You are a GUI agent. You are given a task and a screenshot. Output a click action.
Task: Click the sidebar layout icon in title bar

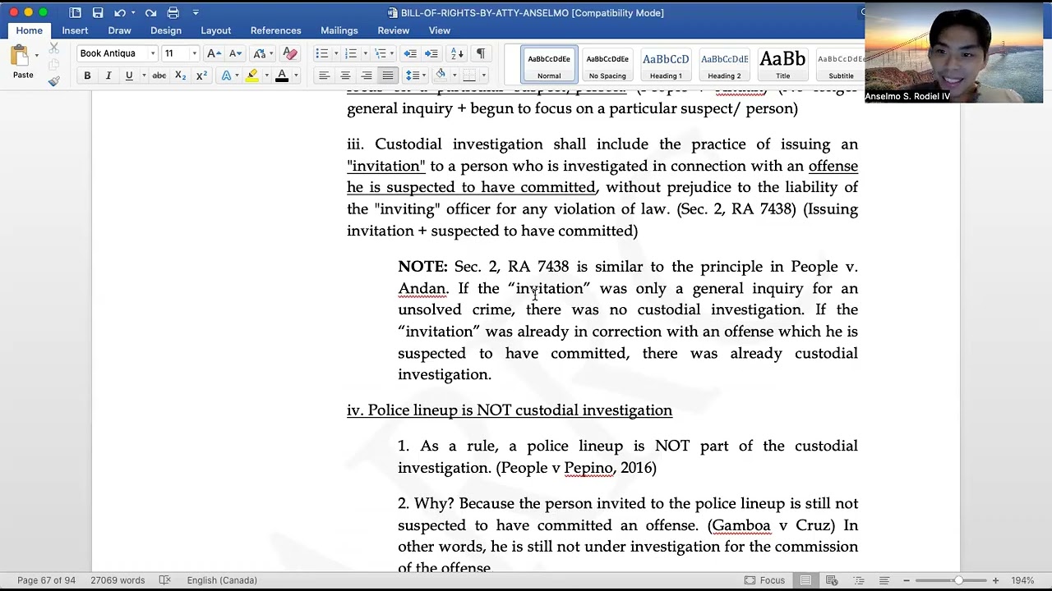(76, 12)
